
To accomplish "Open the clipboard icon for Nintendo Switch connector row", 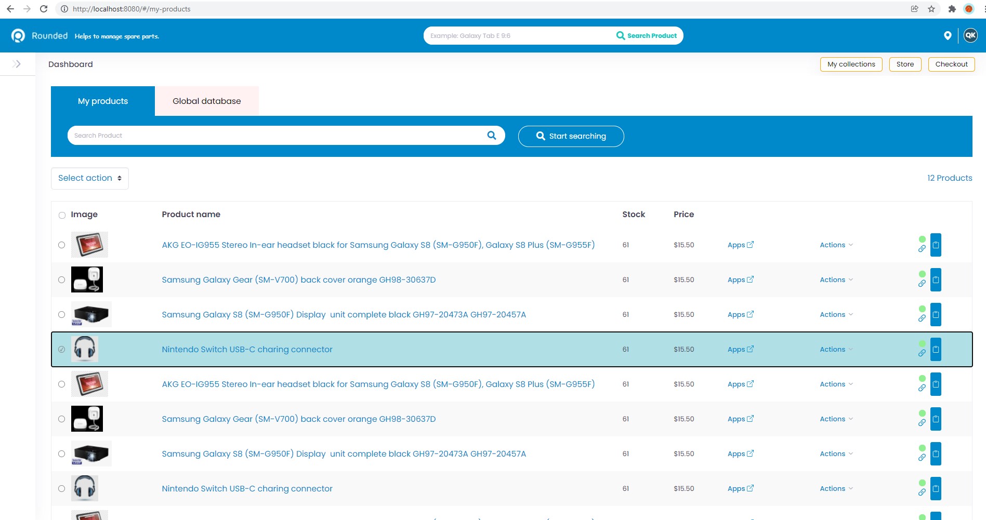I will click(936, 349).
